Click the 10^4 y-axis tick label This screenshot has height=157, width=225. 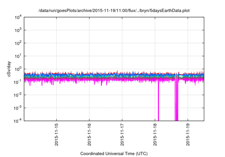point(18,17)
